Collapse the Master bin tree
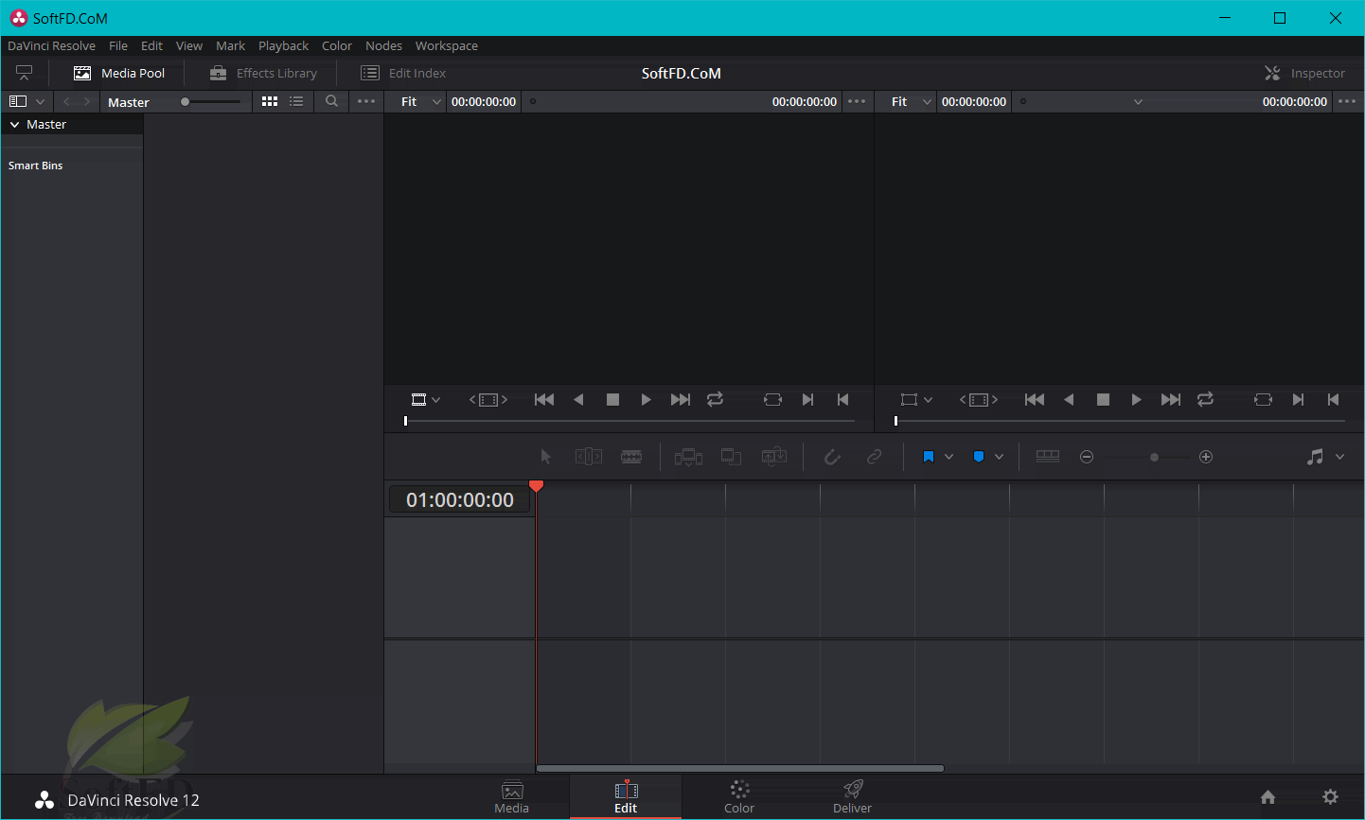Screen dimensions: 1365x820 [14, 125]
